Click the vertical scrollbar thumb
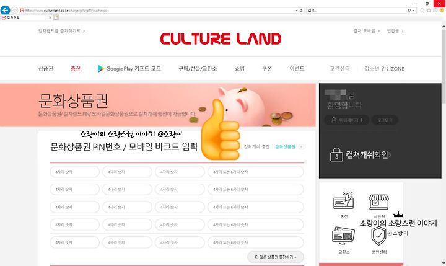Viewport: 446px width, 266px height. [x=444, y=66]
